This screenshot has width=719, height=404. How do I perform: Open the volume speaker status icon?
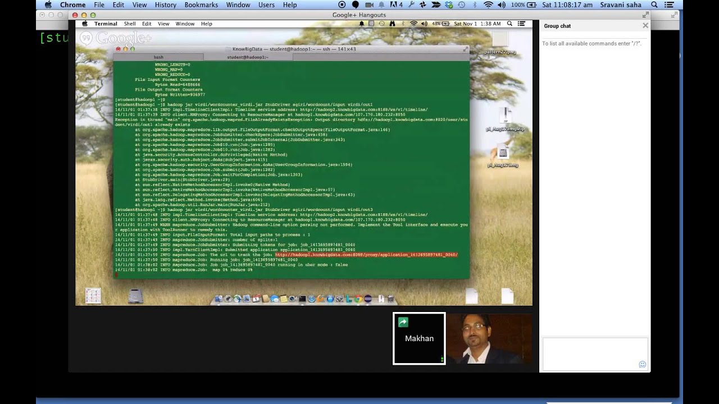(501, 4)
